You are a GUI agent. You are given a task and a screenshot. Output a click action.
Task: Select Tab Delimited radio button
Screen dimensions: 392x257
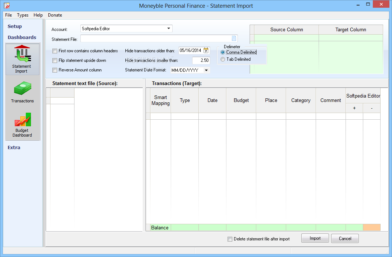(222, 59)
